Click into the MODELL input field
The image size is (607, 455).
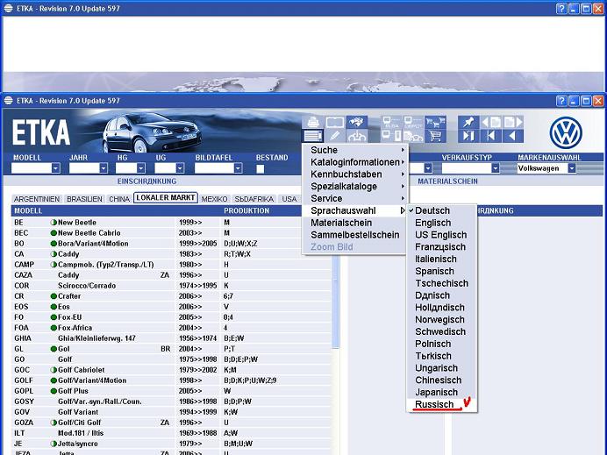point(32,168)
